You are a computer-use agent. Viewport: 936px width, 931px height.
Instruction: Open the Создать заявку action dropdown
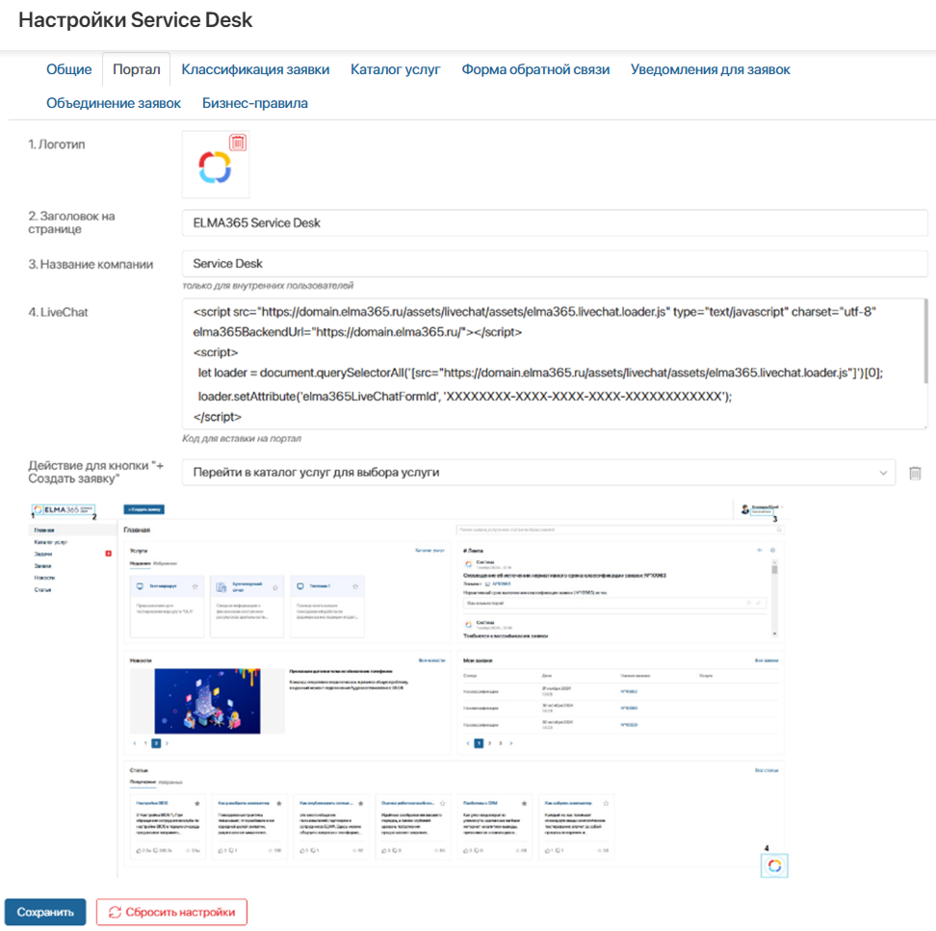coord(538,472)
